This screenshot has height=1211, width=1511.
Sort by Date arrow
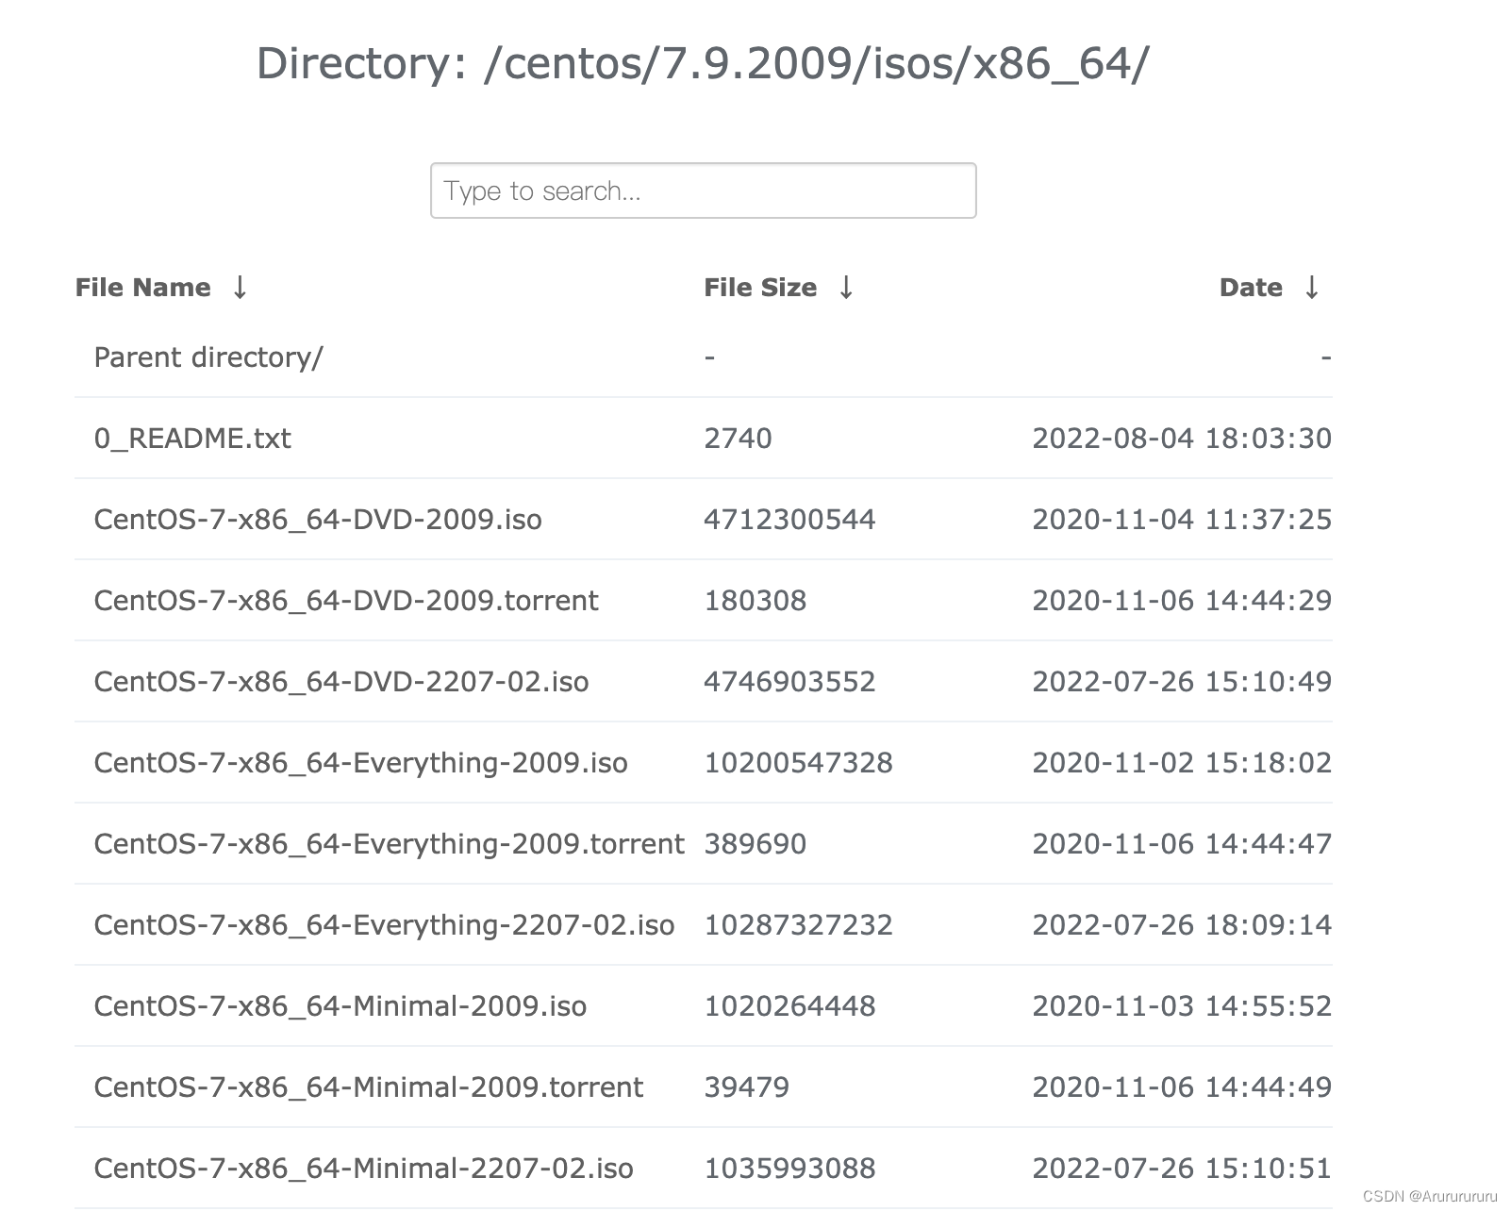coord(1311,287)
